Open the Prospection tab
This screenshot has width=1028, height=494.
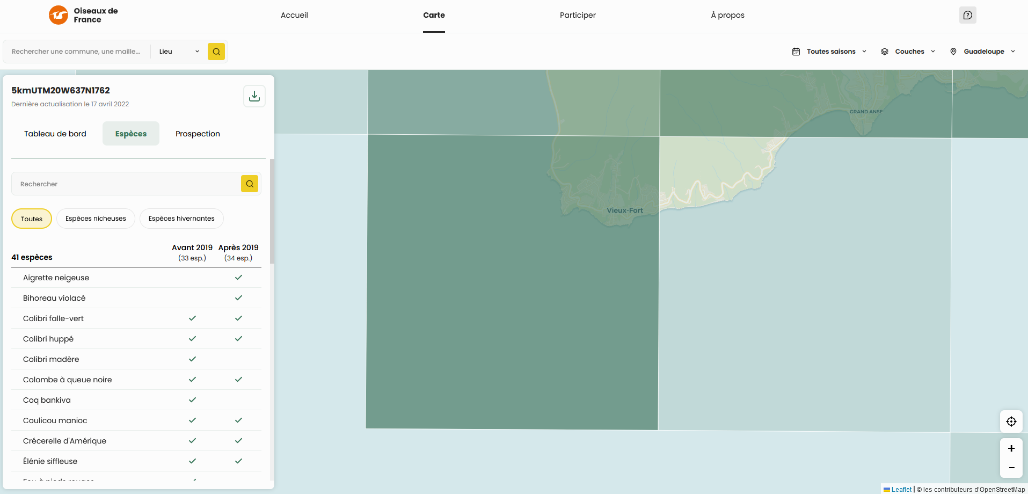tap(198, 134)
